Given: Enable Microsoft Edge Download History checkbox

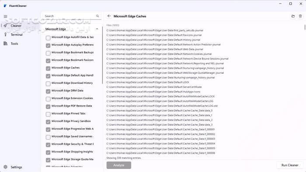Looking at the screenshot, I should click(x=48, y=83).
